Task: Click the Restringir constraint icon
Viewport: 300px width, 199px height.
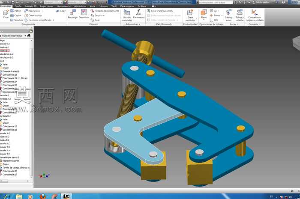Action: tap(73, 14)
